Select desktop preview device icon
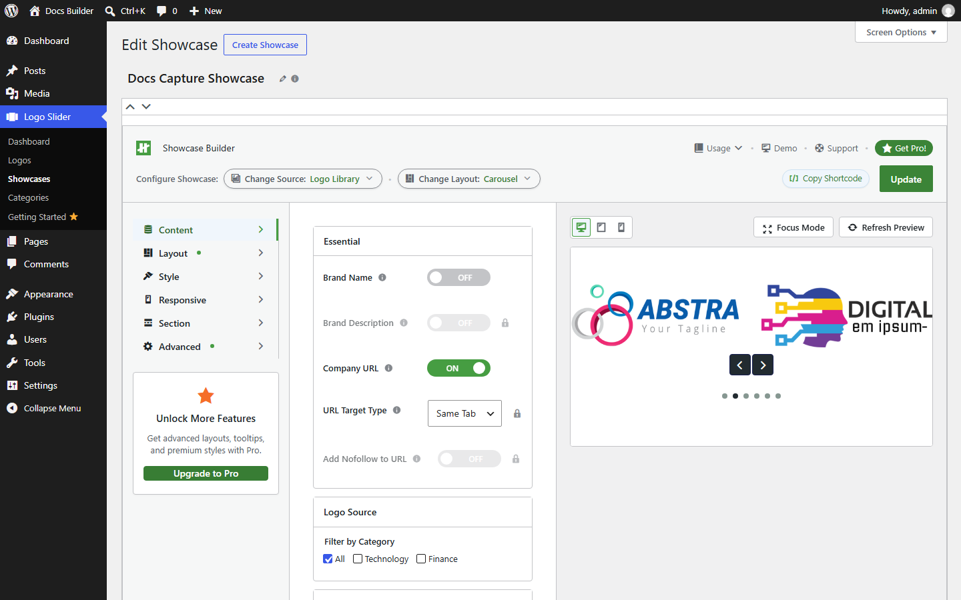 tap(581, 227)
